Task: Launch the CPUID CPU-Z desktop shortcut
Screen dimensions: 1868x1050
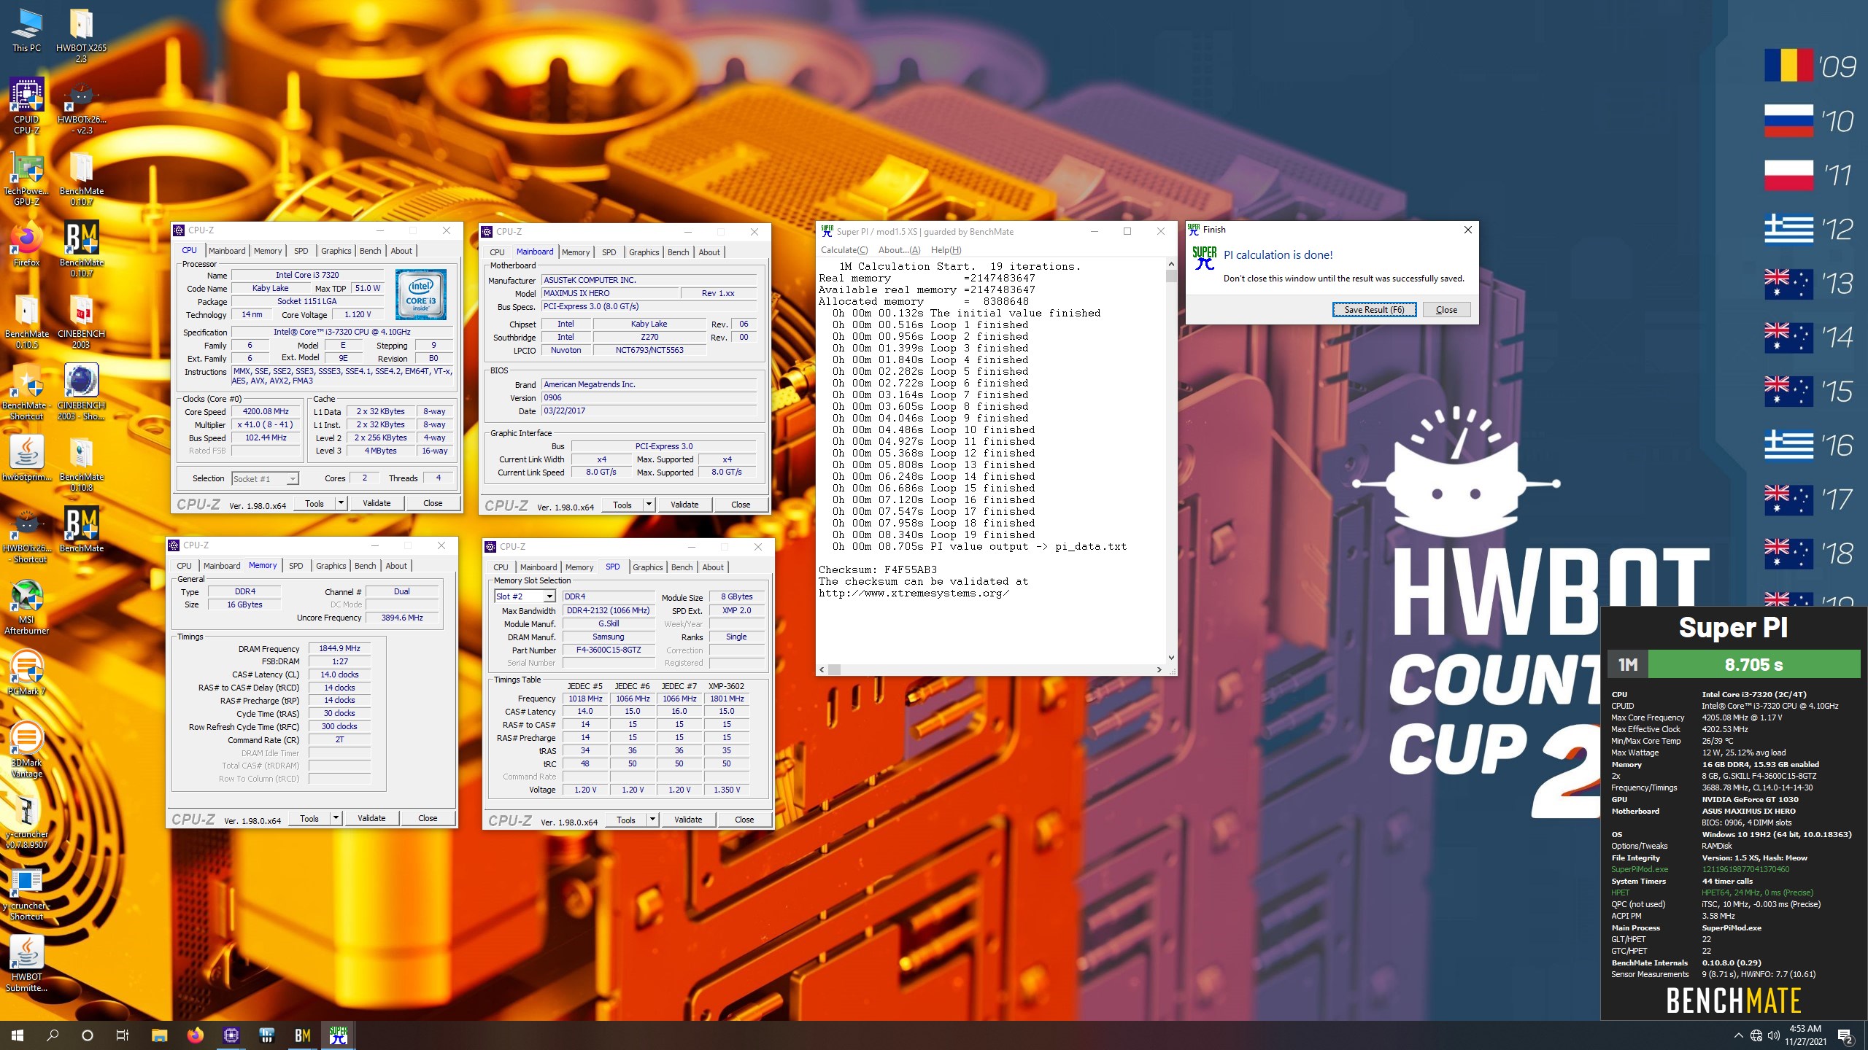Action: coord(27,106)
